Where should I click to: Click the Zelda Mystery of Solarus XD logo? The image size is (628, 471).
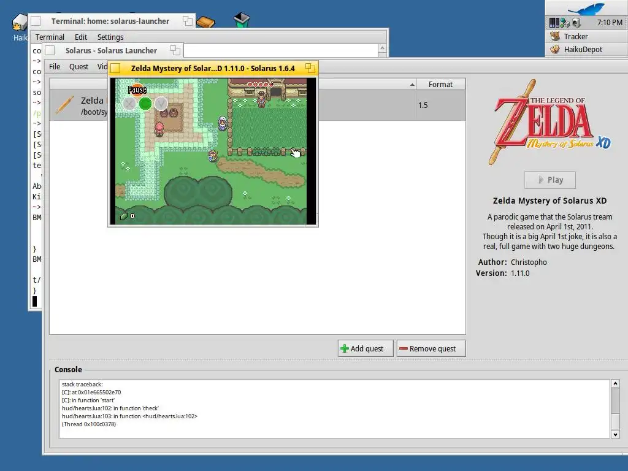pyautogui.click(x=549, y=122)
